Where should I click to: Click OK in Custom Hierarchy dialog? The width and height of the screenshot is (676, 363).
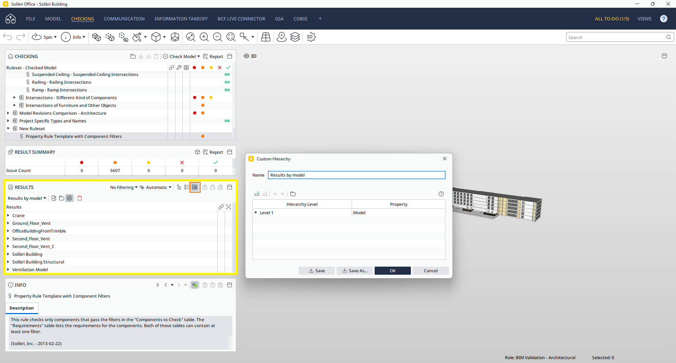click(393, 270)
